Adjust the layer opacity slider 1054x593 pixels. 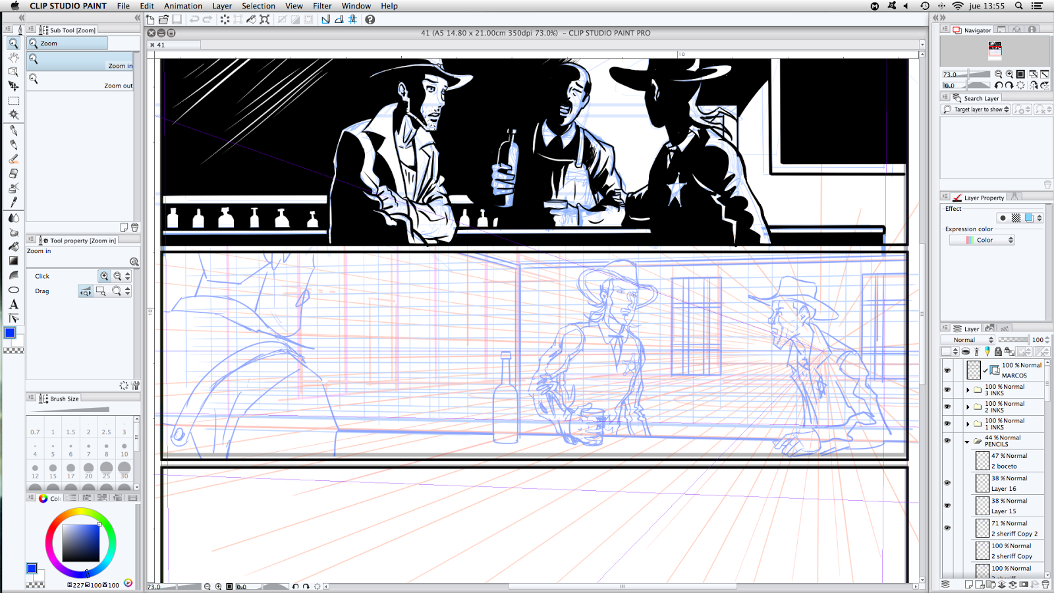[x=1013, y=340]
